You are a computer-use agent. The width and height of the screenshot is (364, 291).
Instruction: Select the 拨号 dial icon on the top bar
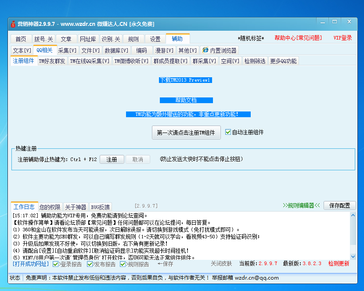click(43, 38)
